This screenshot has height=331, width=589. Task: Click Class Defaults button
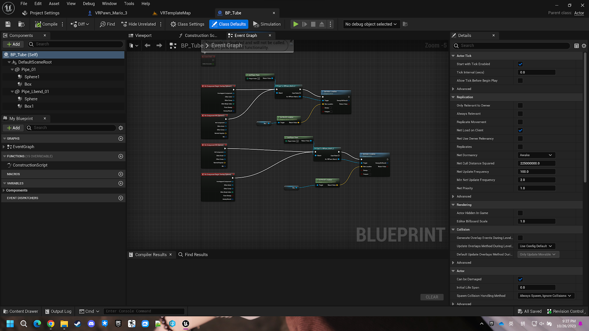pyautogui.click(x=229, y=24)
